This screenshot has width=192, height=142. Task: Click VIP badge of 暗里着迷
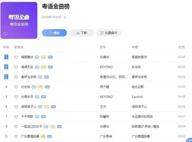(x=43, y=57)
